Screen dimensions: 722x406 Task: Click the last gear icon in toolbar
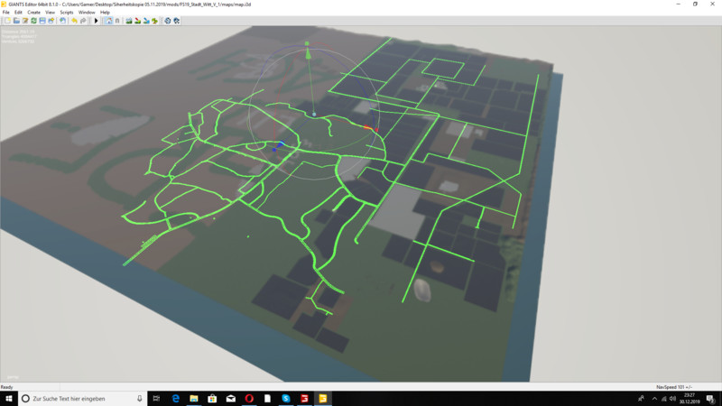[x=177, y=20]
